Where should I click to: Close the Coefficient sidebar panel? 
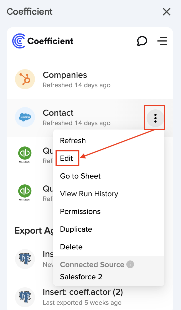[167, 12]
